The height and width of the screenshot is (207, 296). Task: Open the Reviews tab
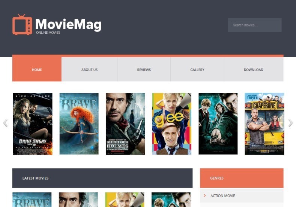coord(144,70)
